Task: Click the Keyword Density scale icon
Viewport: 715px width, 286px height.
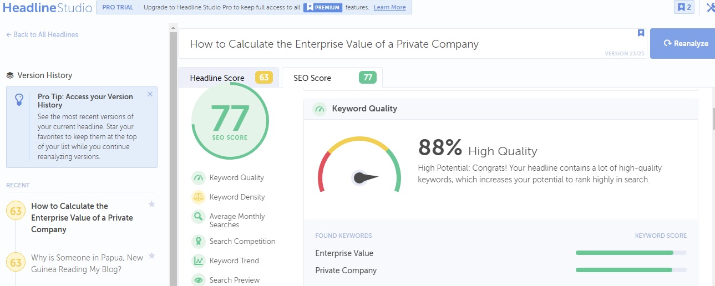Action: click(199, 197)
